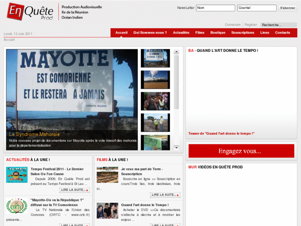The image size is (301, 226).
Task: Select the green painted wall thumbnail
Action: 155,143
